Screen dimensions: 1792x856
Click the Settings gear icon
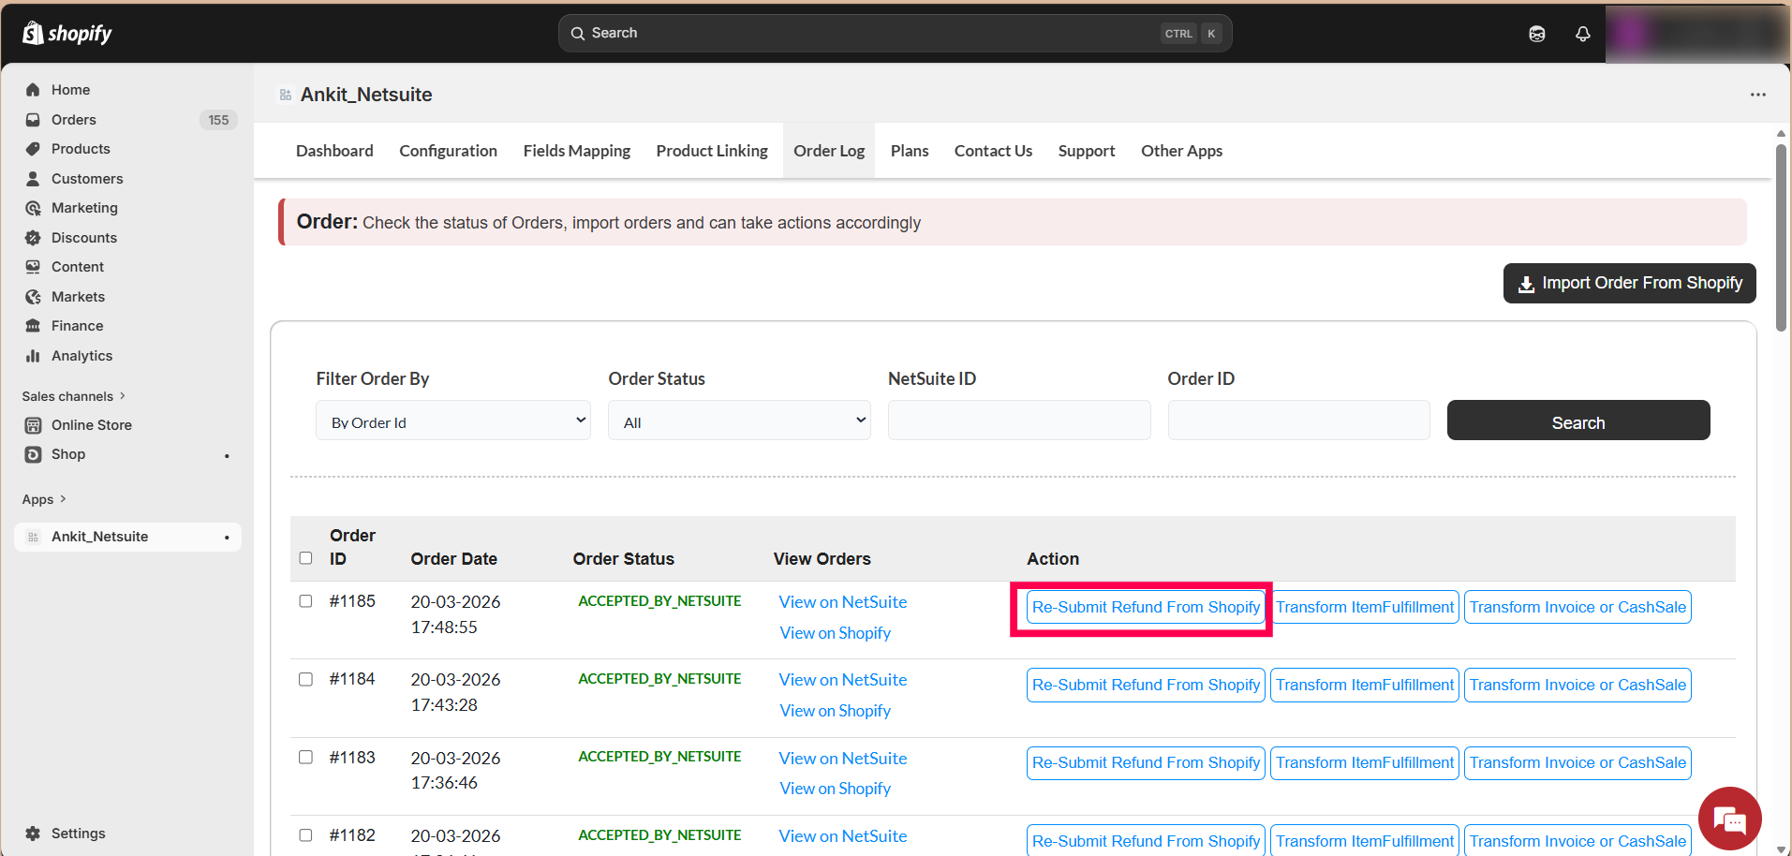(x=34, y=834)
